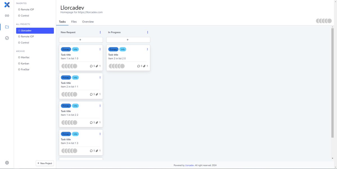Click avatar group on Item 3 in list 1 3
Image resolution: width=337 pixels, height=169 pixels.
point(69,151)
